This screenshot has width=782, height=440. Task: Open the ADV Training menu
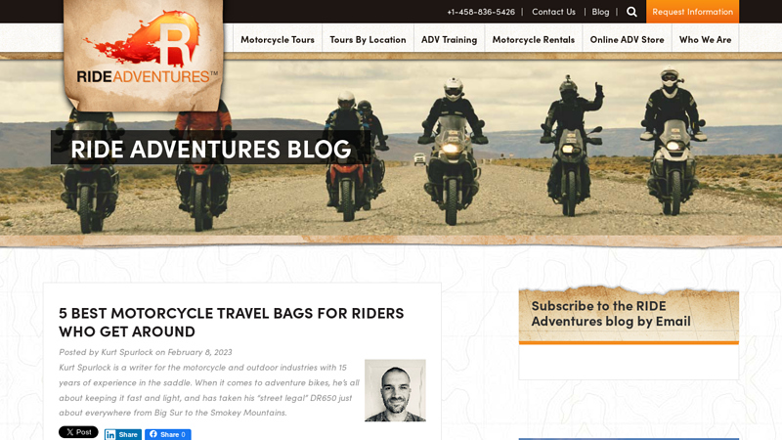[449, 39]
